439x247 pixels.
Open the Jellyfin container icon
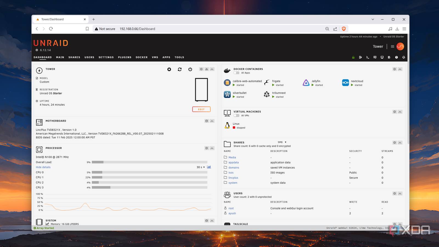coord(306,83)
